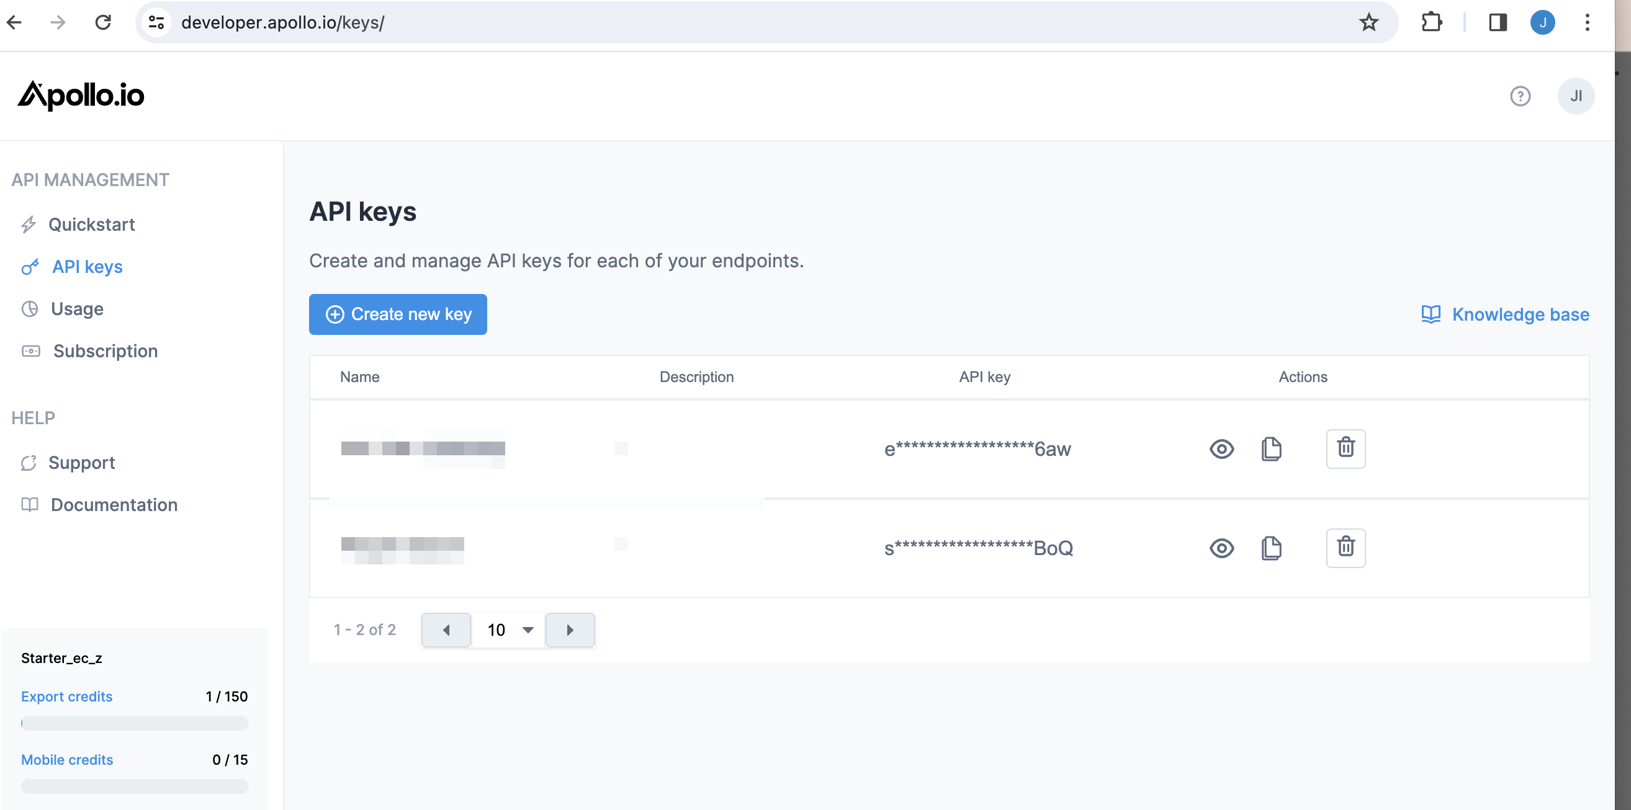The width and height of the screenshot is (1631, 810).
Task: Go to the previous page of keys
Action: coord(446,630)
